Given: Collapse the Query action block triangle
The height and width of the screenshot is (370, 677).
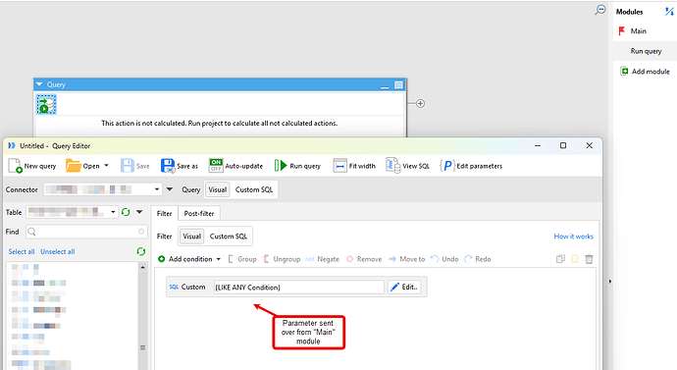Looking at the screenshot, I should [39, 84].
